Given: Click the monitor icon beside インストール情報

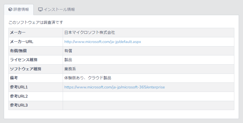Looking at the screenshot, I should pos(40,9).
